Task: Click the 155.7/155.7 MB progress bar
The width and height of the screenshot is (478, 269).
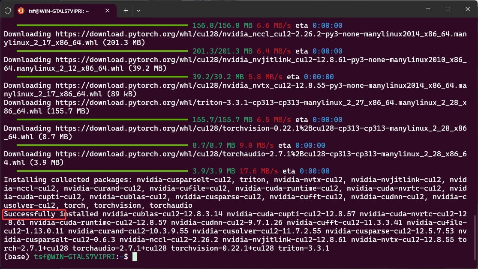Action: (x=102, y=120)
